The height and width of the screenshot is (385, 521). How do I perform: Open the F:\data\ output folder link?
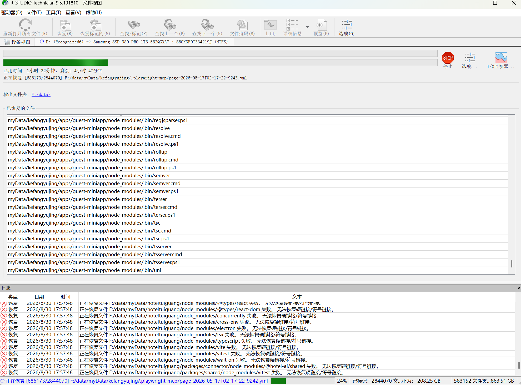point(41,94)
